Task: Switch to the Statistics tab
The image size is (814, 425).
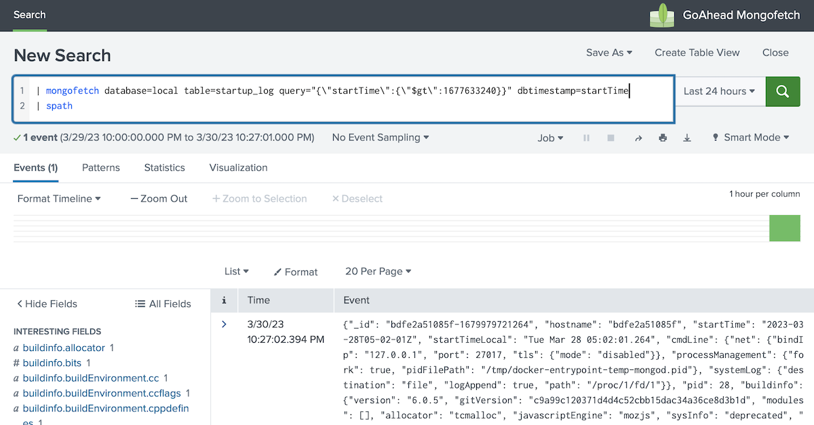Action: pos(164,168)
